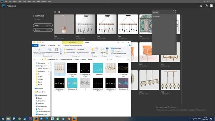
Task: Click Выделить все in ribbon
Action: (x=116, y=48)
